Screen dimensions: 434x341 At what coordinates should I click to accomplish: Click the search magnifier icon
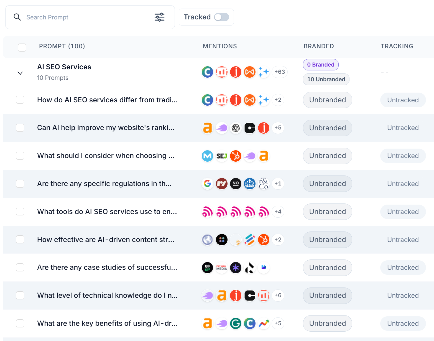coord(17,17)
